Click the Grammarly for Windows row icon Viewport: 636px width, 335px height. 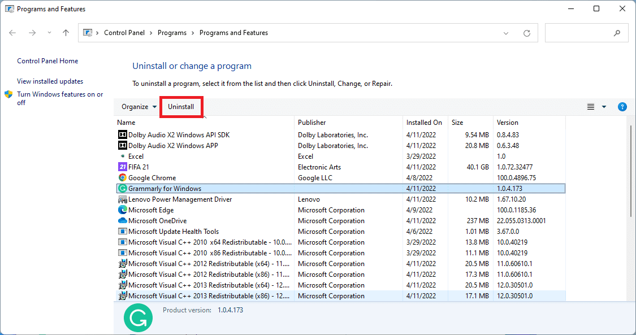point(122,188)
